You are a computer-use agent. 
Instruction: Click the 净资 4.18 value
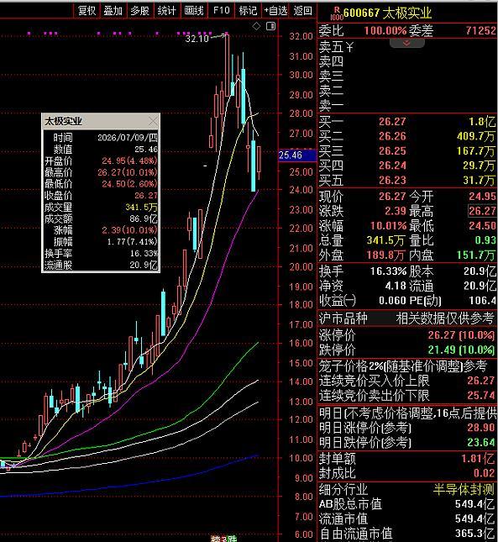pos(396,286)
